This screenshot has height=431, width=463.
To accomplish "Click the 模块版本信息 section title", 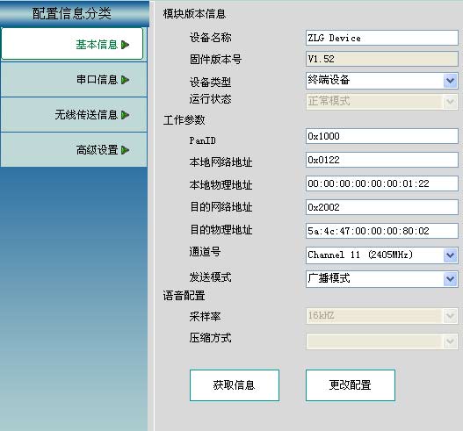I will 194,14.
